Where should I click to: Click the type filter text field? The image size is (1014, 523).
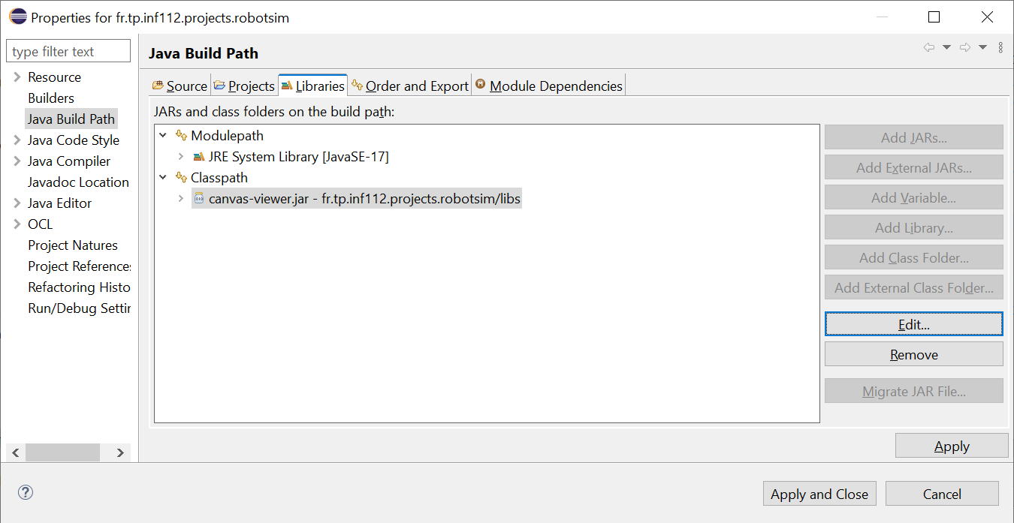click(68, 52)
